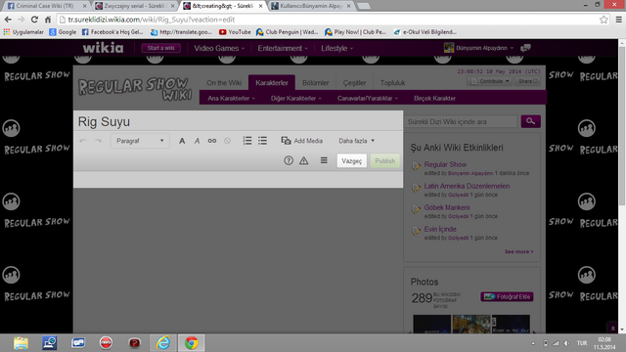Open the Bölümler menu
Viewport: 626px width, 352px height.
315,82
